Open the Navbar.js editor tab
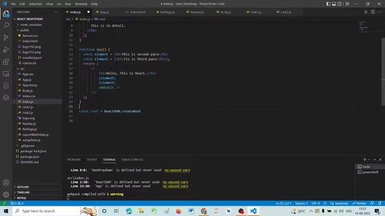Screen dimensions: 385x216 click(x=197, y=12)
